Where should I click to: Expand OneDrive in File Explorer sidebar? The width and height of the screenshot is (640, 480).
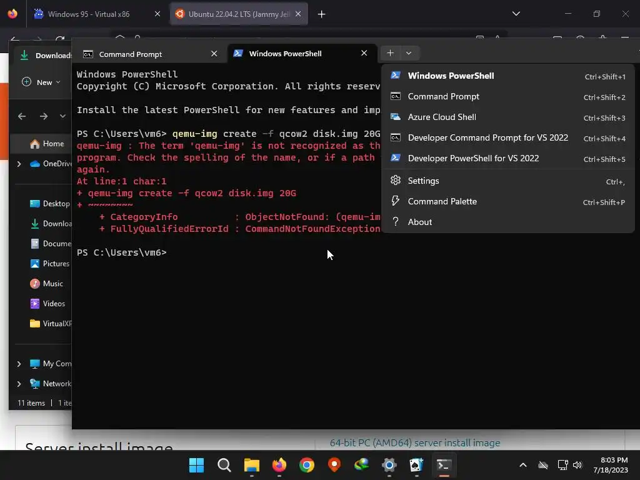coord(19,164)
